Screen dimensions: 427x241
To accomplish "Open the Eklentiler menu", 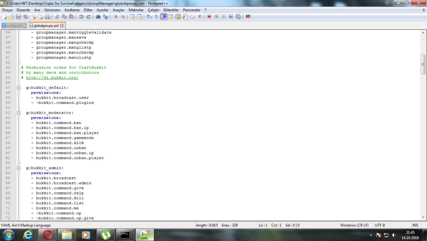I will coord(171,10).
